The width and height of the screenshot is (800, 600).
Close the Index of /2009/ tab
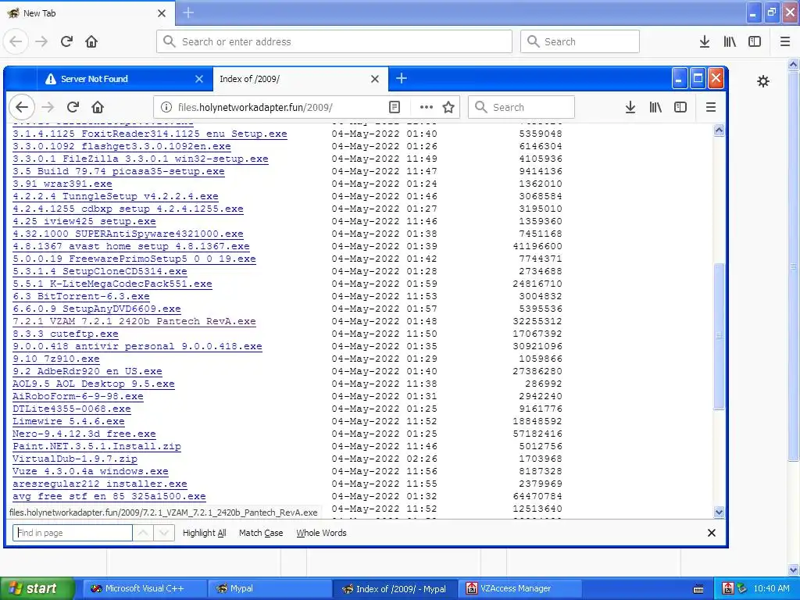(x=375, y=79)
